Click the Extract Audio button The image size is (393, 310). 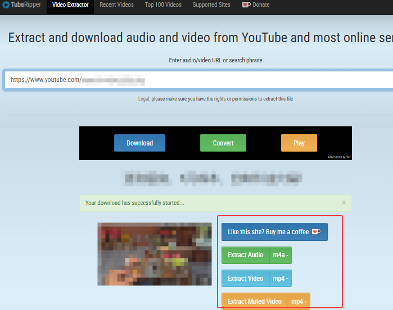click(245, 255)
